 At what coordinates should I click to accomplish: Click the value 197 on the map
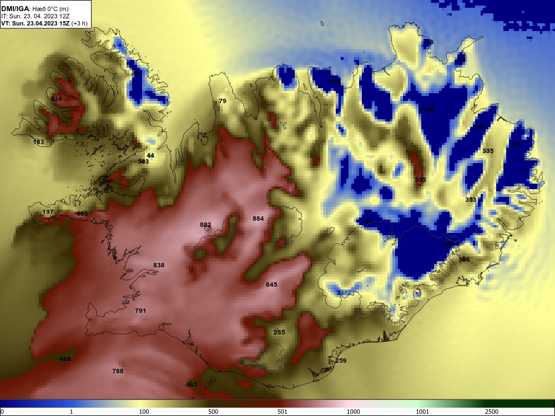(48, 212)
